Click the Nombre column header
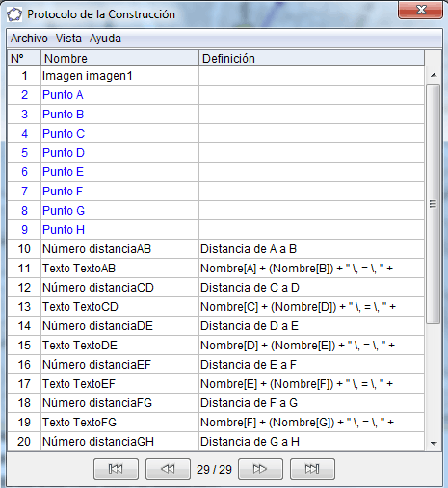Screen dimensions: 448x488 119,59
